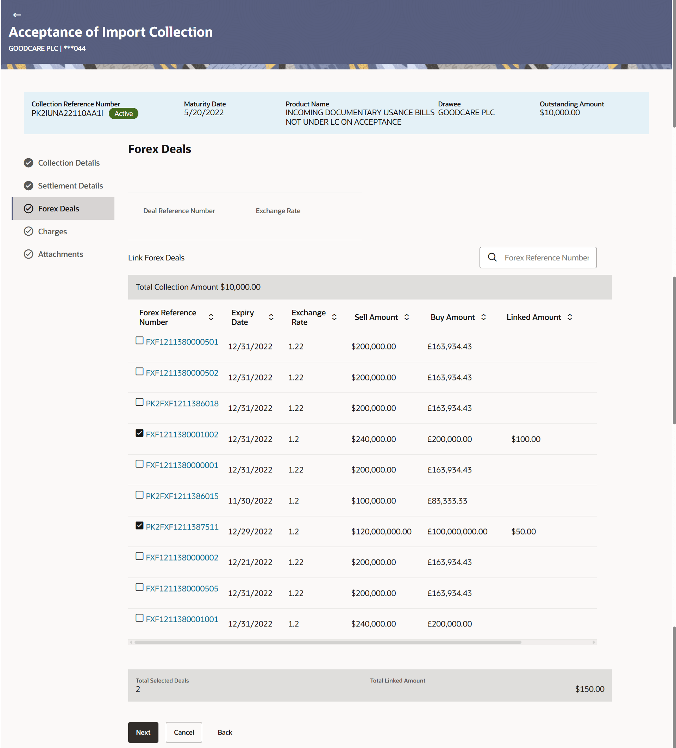Click the table horizontal scrollbar
Viewport: 676px width, 748px height.
(x=328, y=642)
